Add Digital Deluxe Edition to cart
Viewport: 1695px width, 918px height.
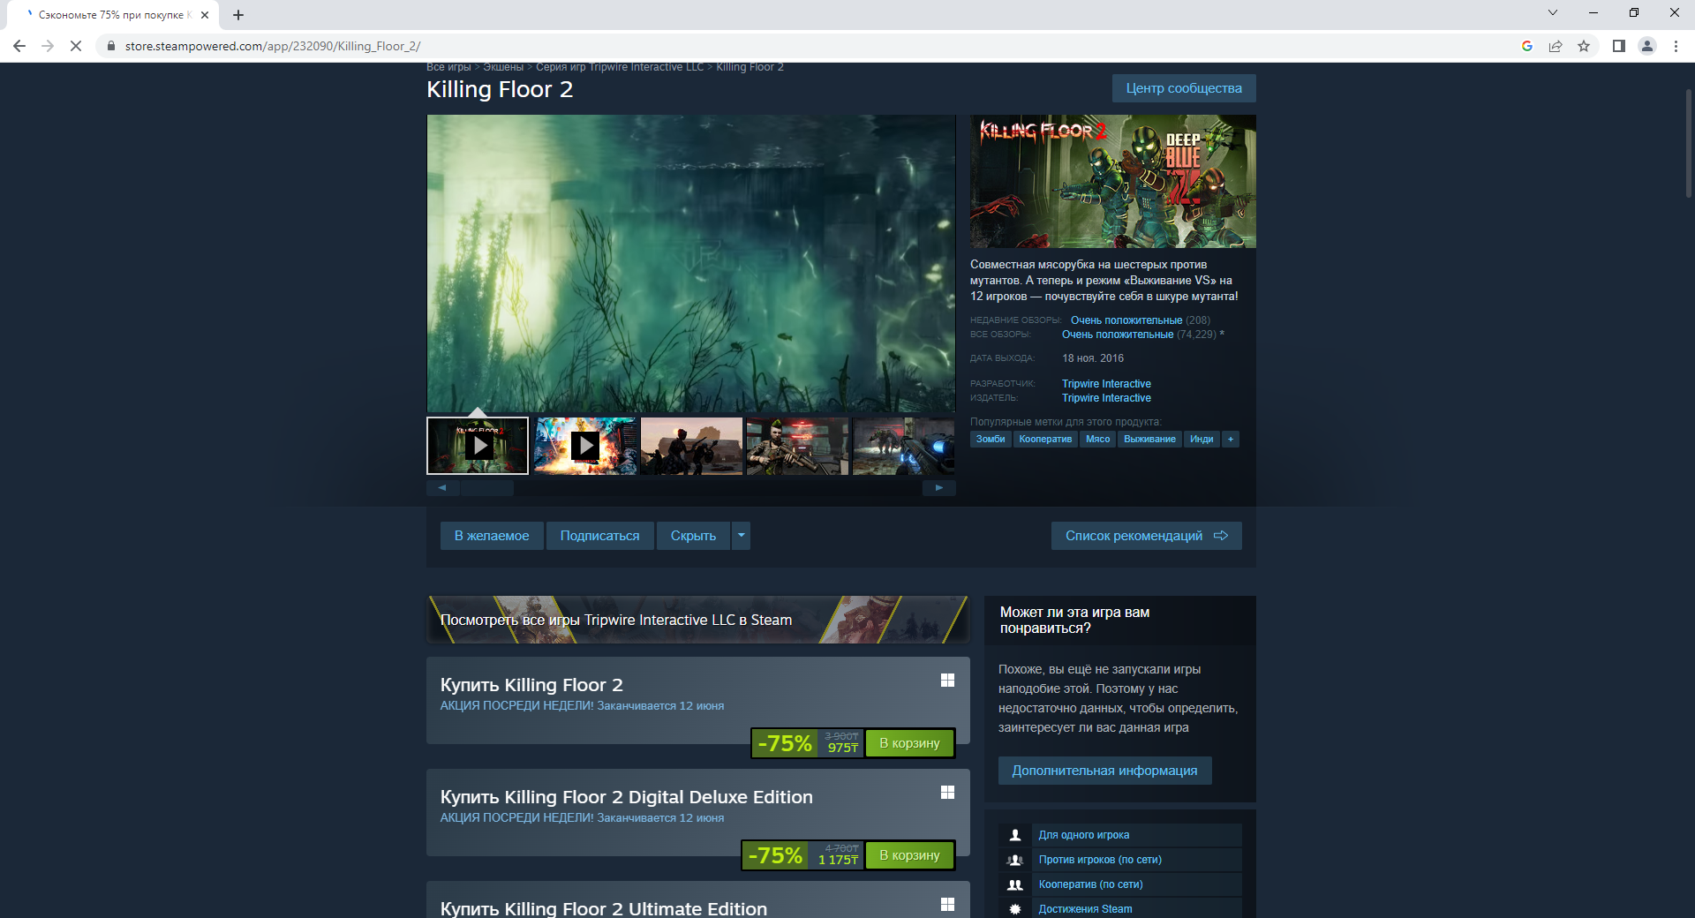pos(909,855)
